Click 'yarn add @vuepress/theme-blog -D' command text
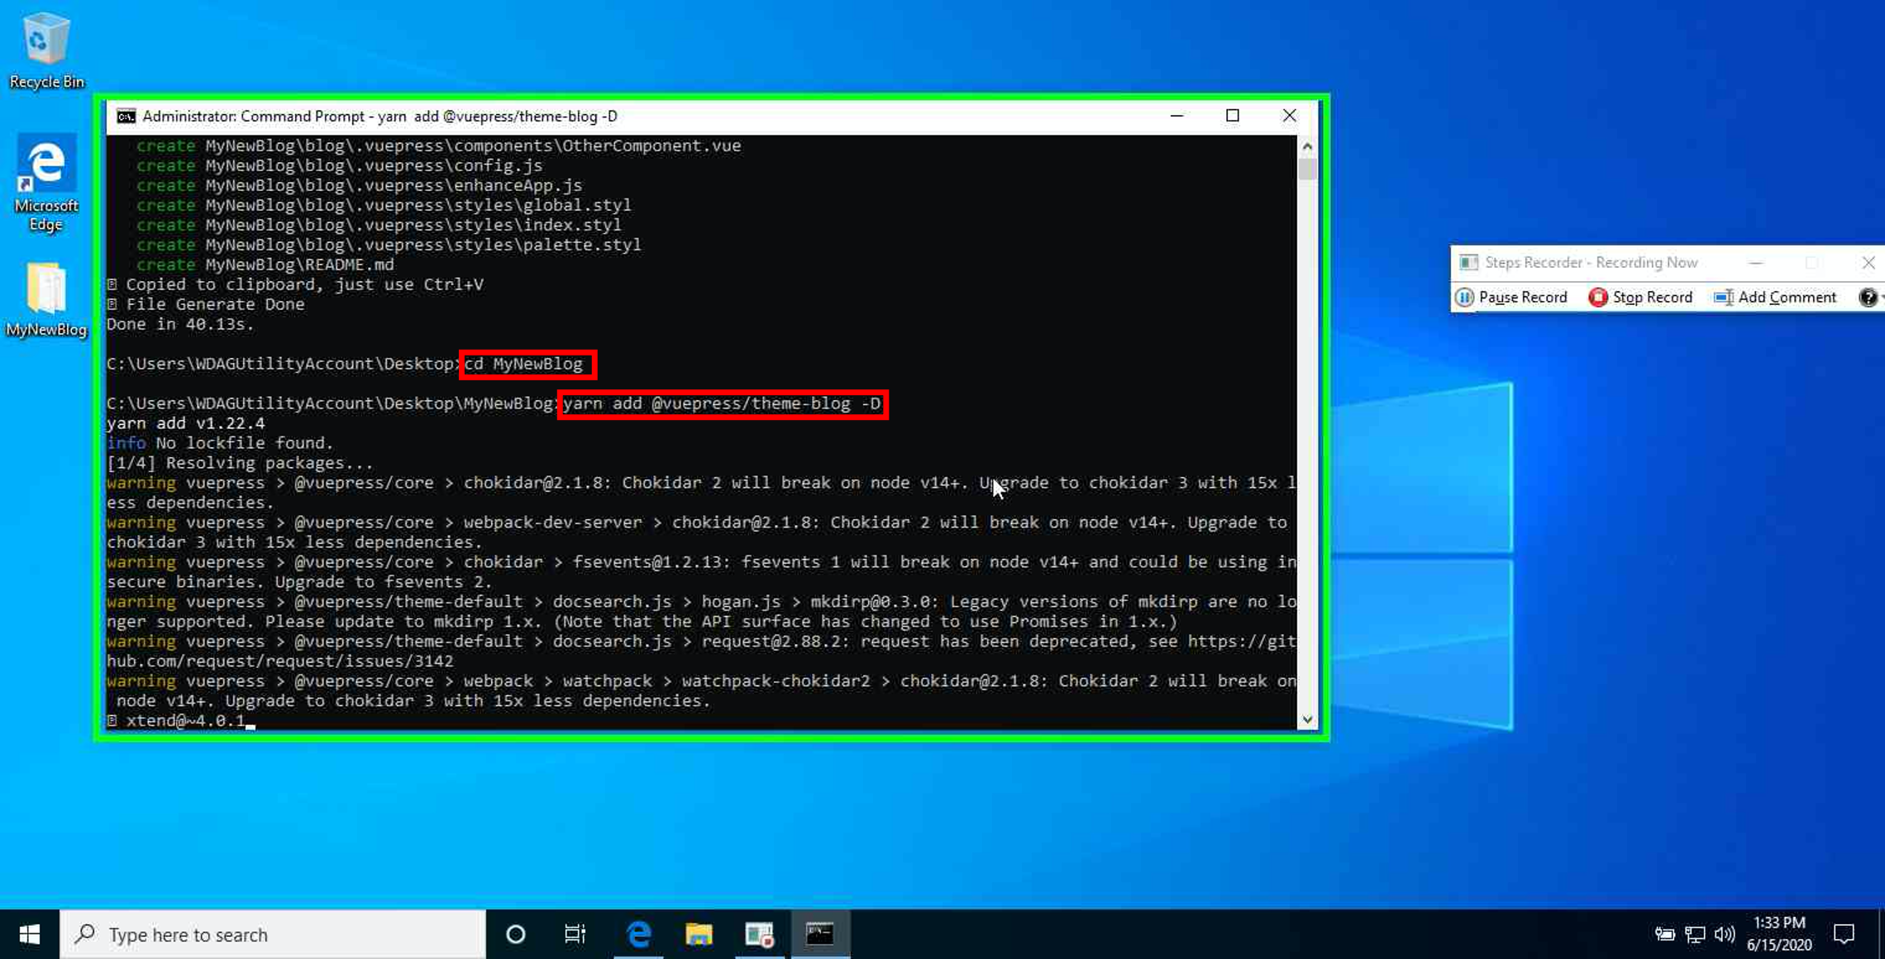The image size is (1885, 959). pos(722,403)
